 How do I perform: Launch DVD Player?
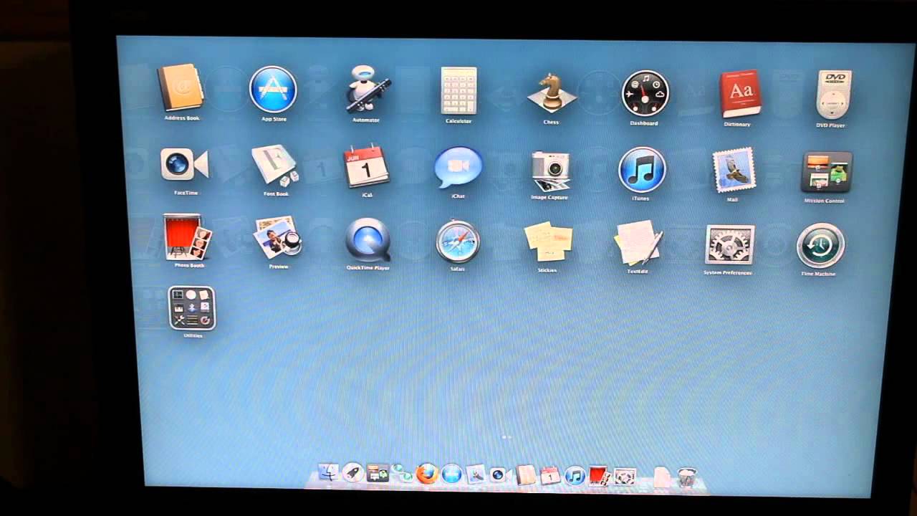point(834,95)
